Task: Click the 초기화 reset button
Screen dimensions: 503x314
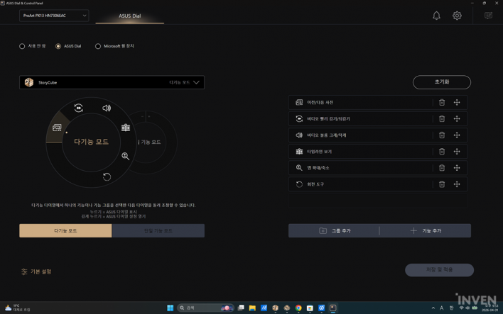Action: coord(441,82)
